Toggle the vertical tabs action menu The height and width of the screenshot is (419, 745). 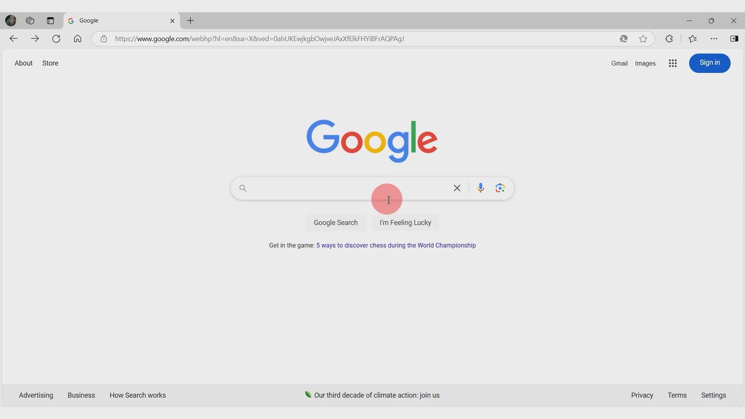[50, 20]
